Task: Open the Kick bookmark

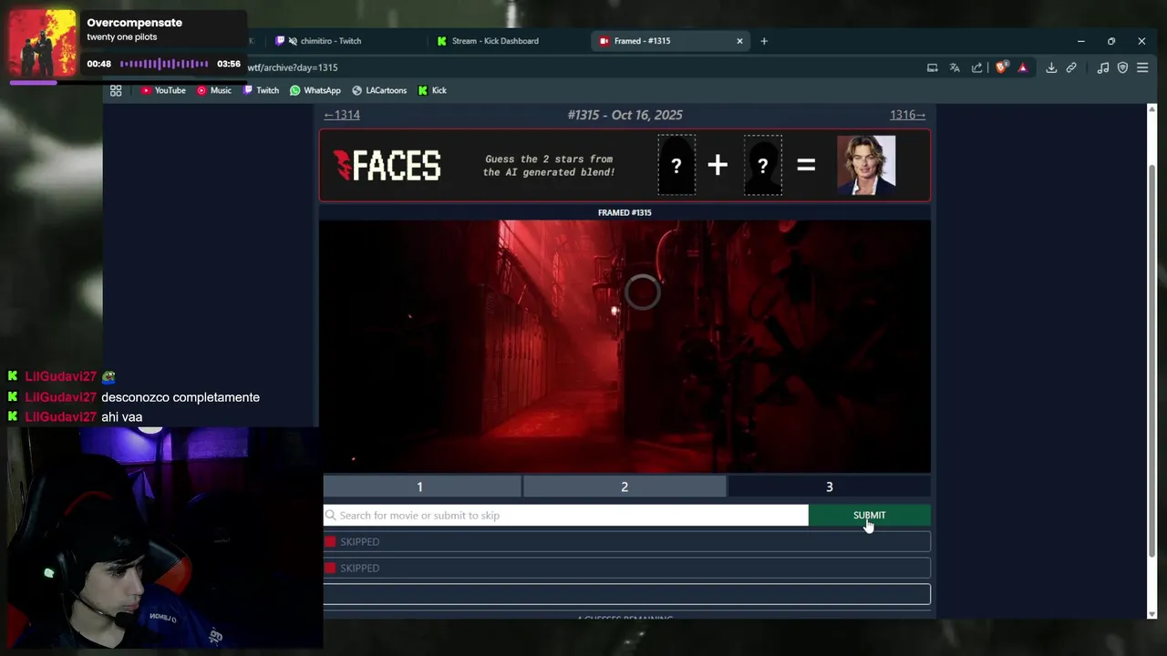Action: pos(432,90)
